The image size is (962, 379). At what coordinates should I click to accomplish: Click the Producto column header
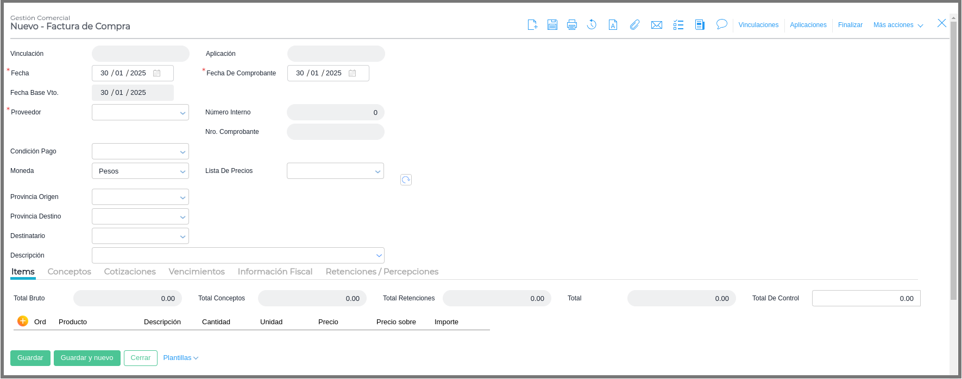pos(73,322)
